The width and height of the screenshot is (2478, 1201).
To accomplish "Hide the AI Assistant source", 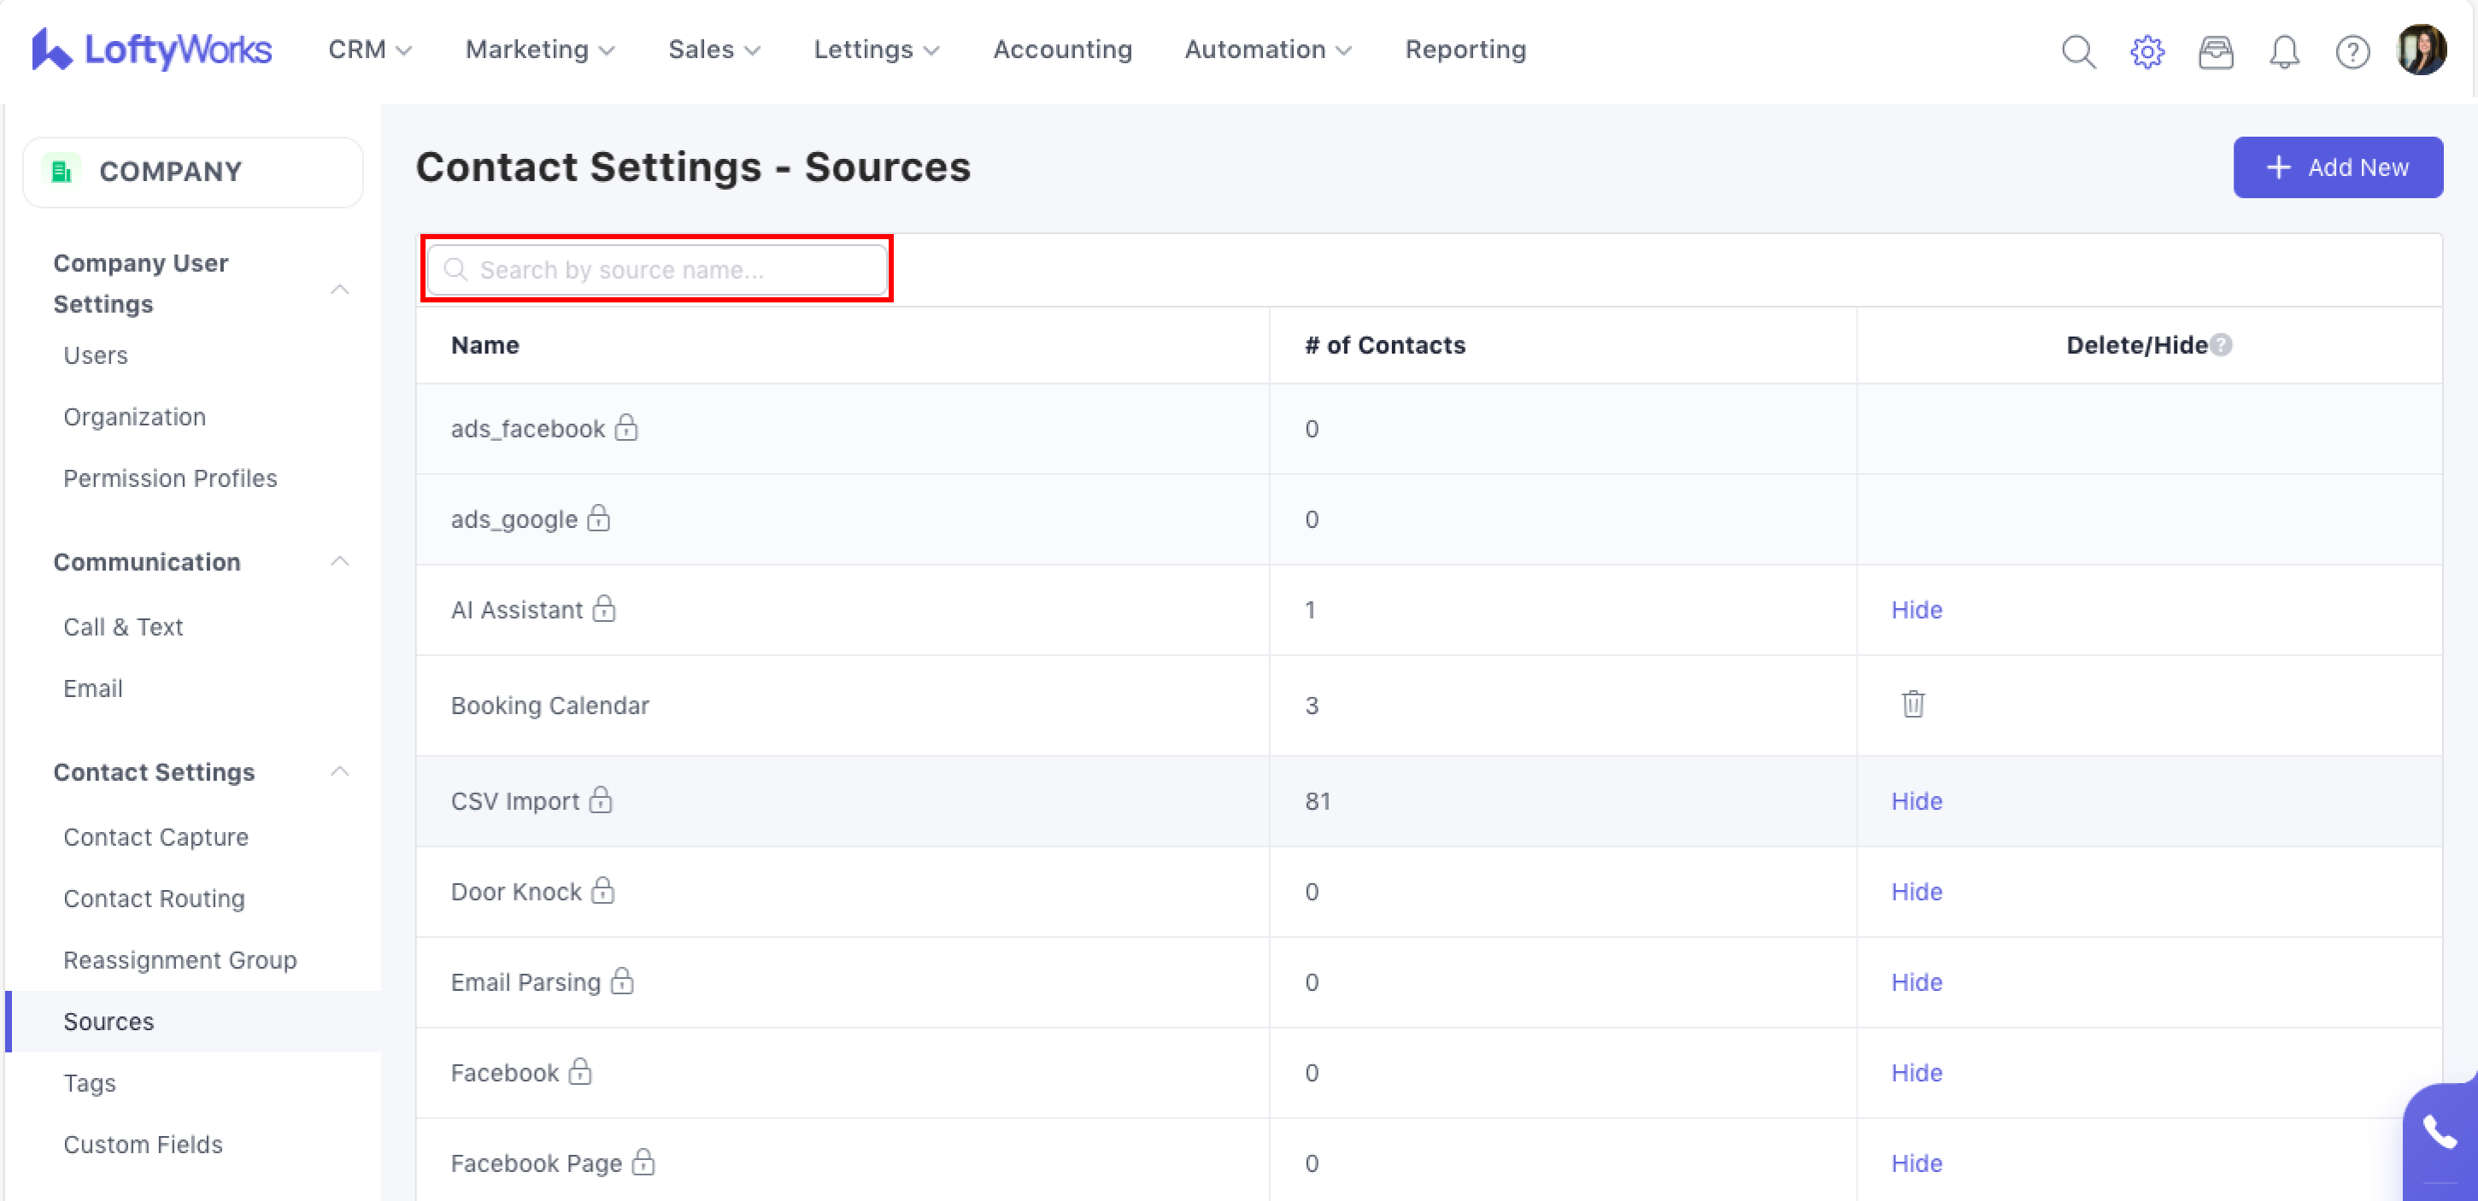I will [1917, 610].
